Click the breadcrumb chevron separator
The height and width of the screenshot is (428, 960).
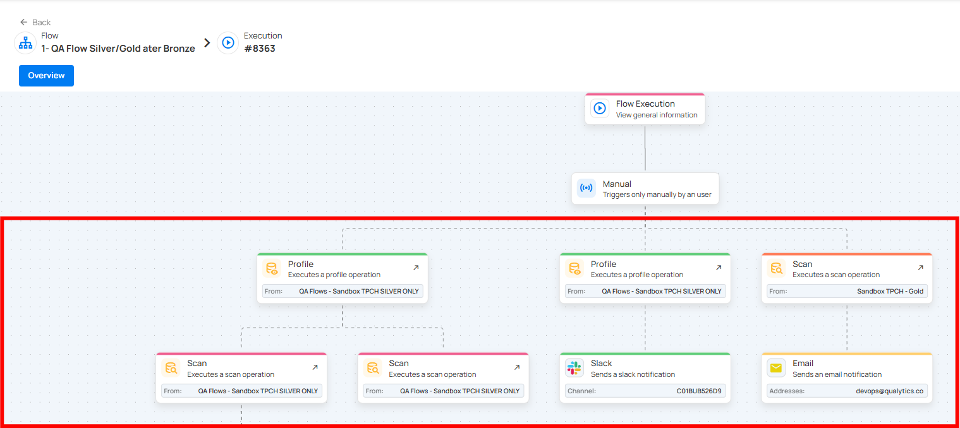click(x=207, y=43)
